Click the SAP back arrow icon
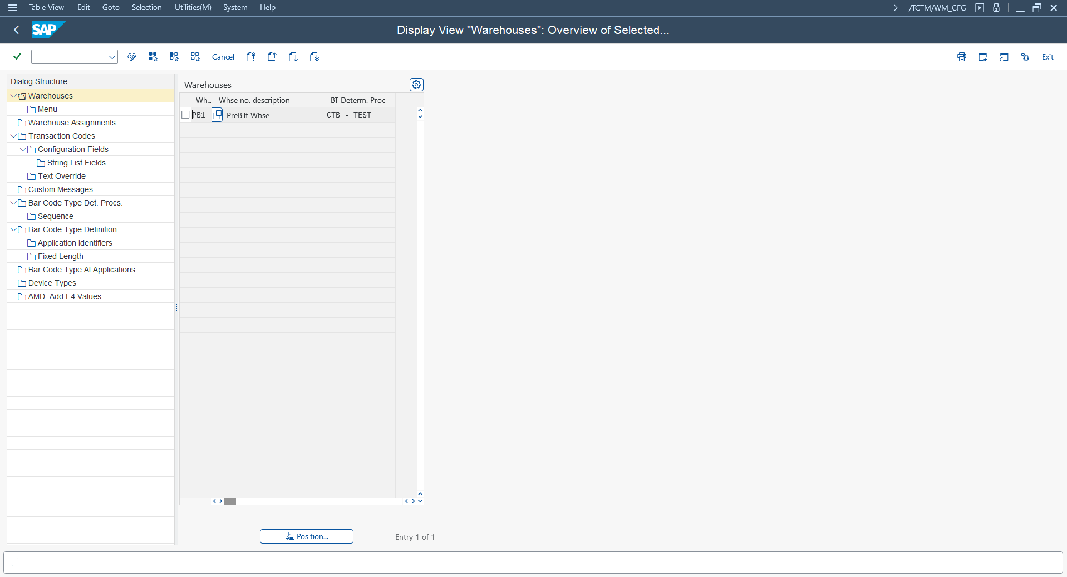The width and height of the screenshot is (1067, 577). tap(16, 30)
